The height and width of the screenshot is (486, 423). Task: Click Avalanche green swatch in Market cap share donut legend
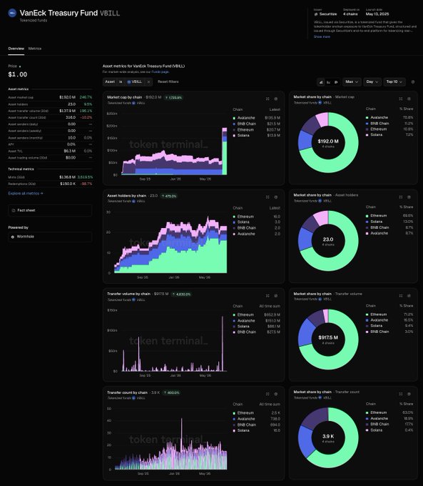(367, 118)
